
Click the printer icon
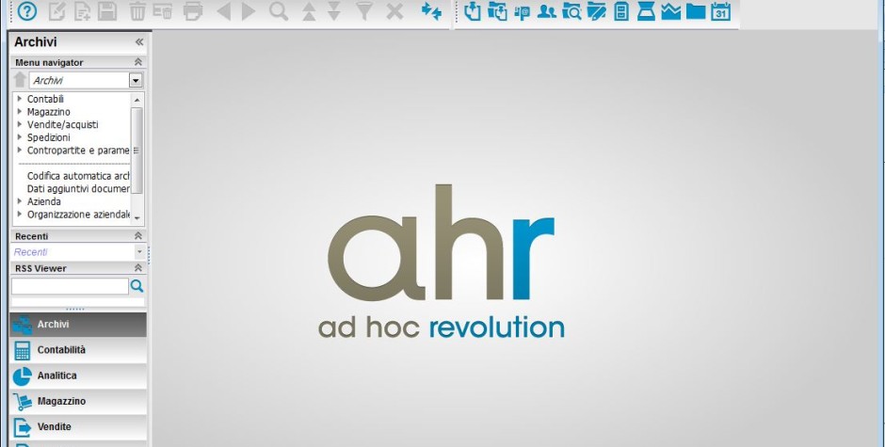(192, 11)
